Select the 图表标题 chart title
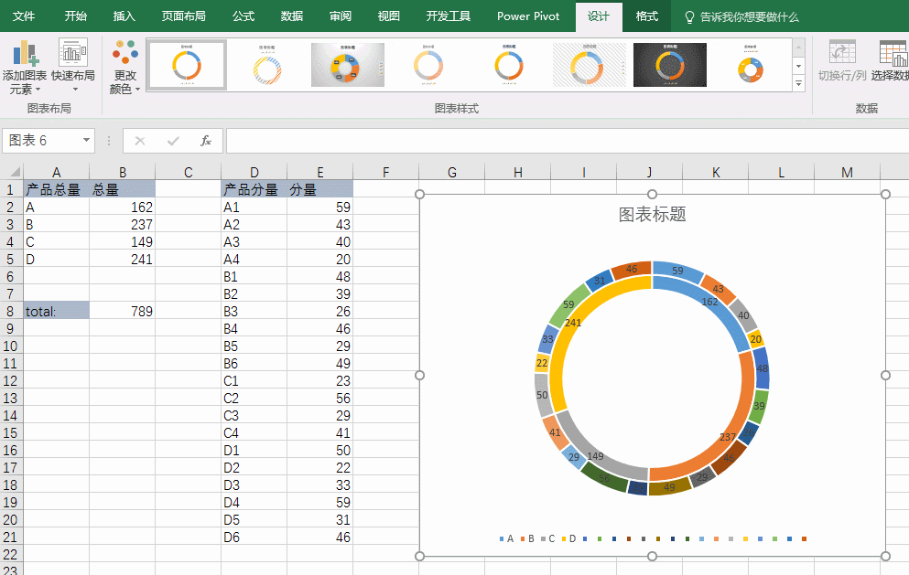The width and height of the screenshot is (909, 575). (652, 215)
